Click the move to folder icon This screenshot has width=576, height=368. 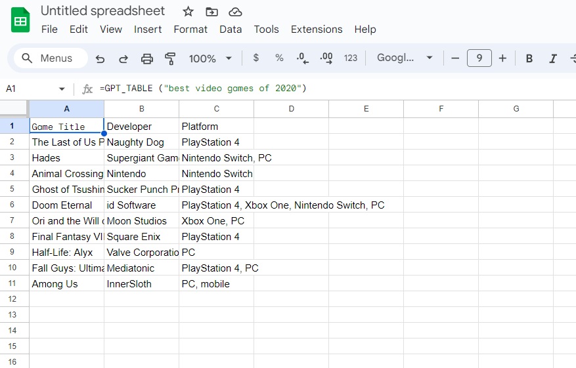coord(211,12)
